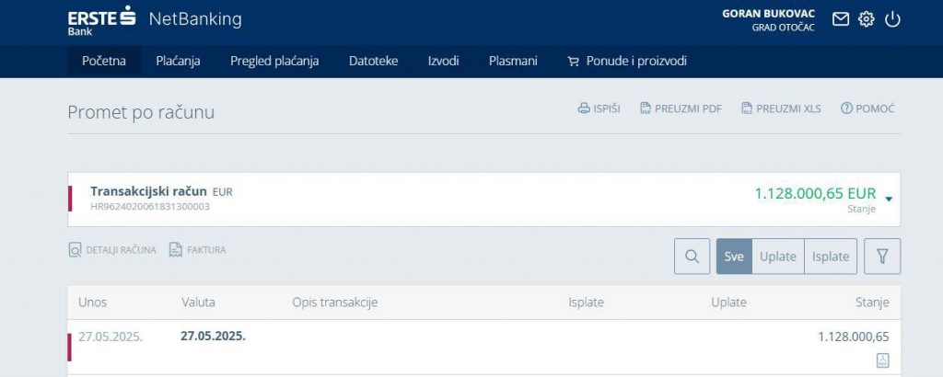
Task: Open the Plaćanja menu
Action: click(x=178, y=62)
